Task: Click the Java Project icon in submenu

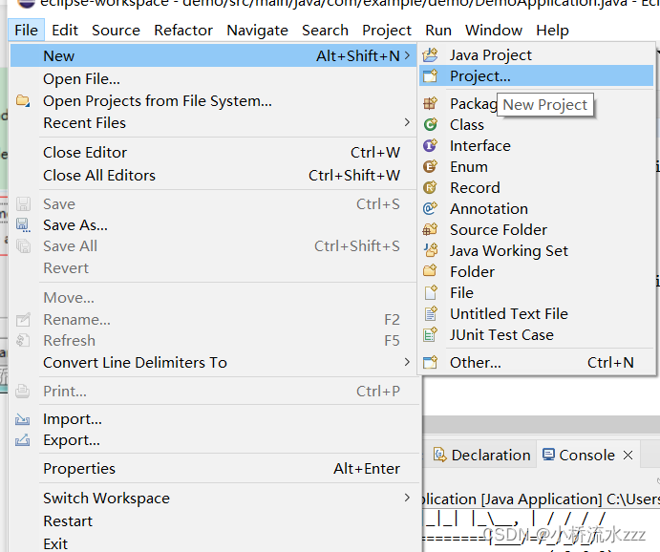Action: [x=430, y=55]
